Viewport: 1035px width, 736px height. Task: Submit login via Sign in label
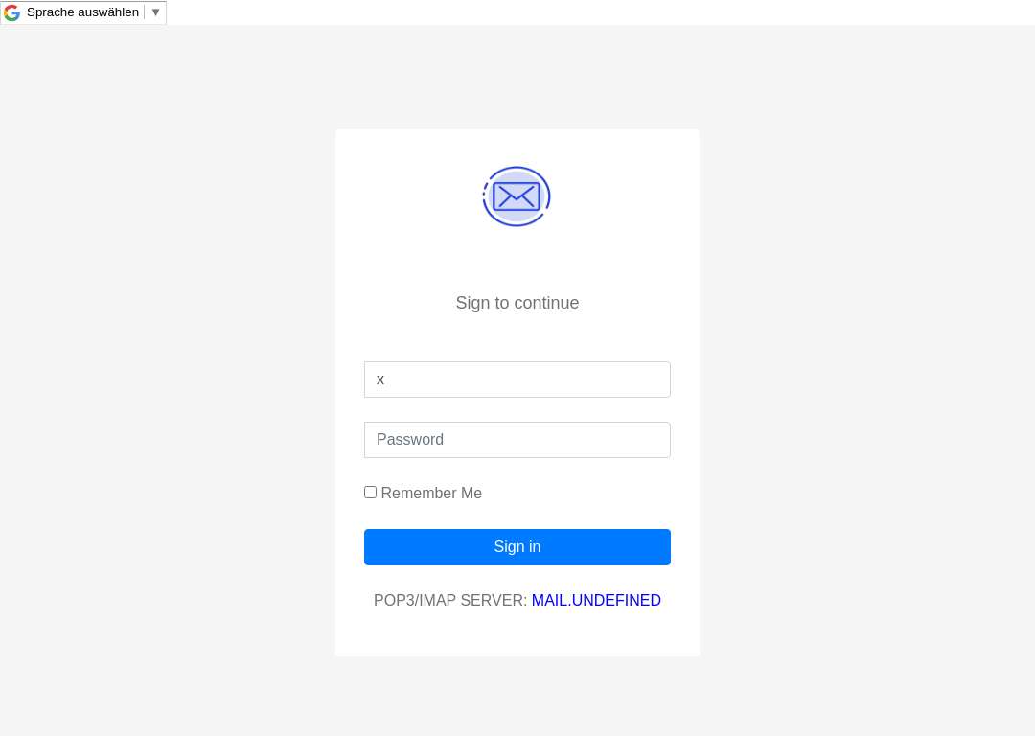[x=517, y=546]
